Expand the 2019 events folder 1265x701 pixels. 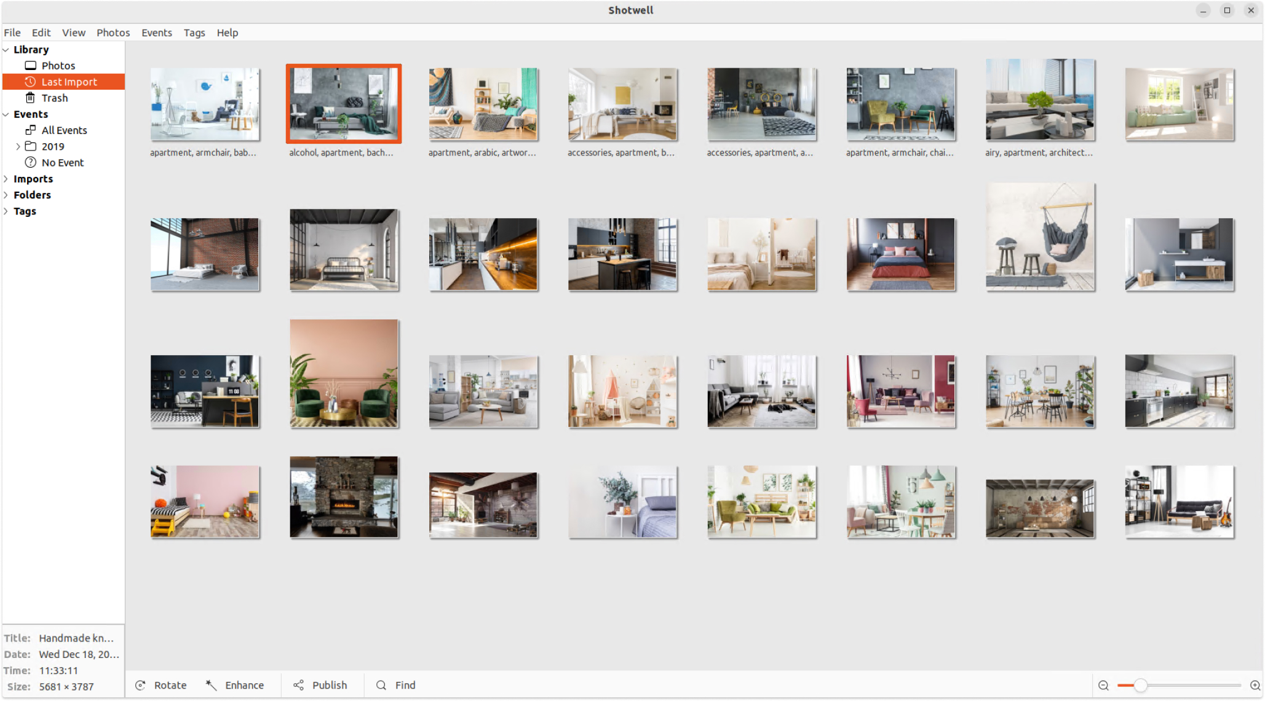[x=18, y=146]
